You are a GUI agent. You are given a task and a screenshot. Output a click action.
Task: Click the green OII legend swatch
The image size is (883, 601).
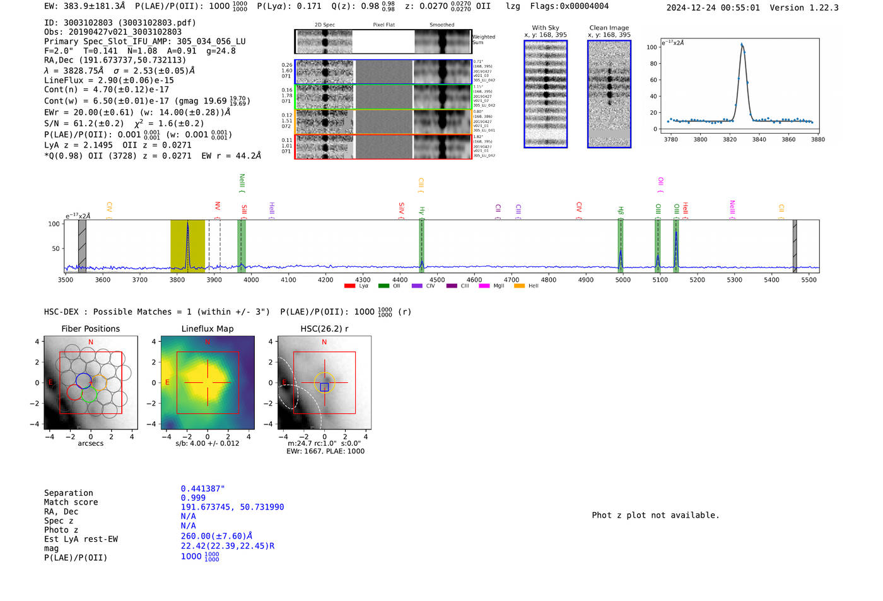click(383, 286)
